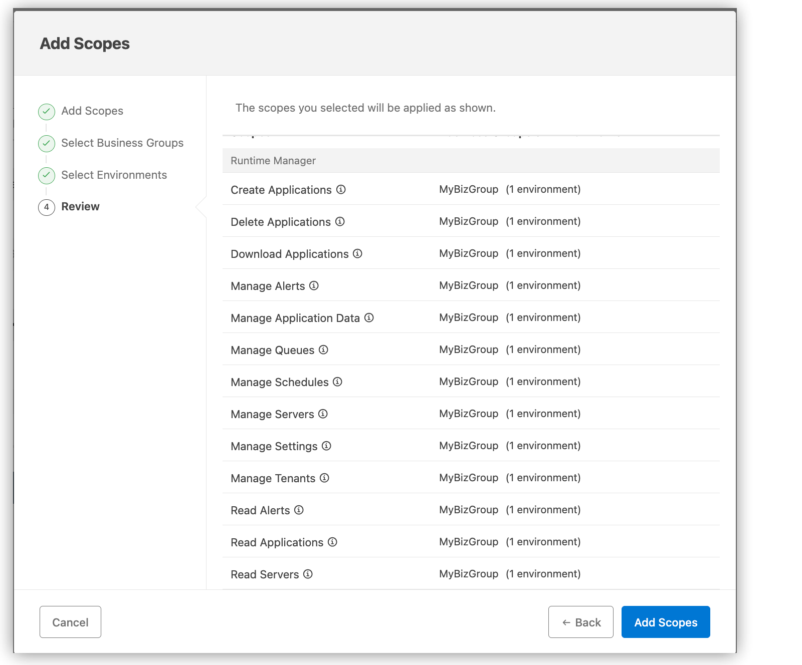Screen dimensions: 802x665
Task: Select the Manage Application Data label
Action: [295, 318]
